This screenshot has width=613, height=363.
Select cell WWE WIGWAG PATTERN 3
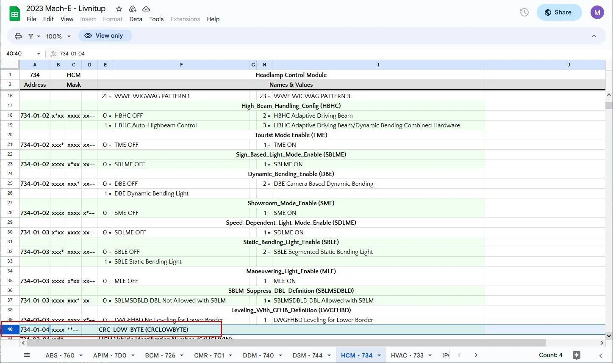[378, 96]
